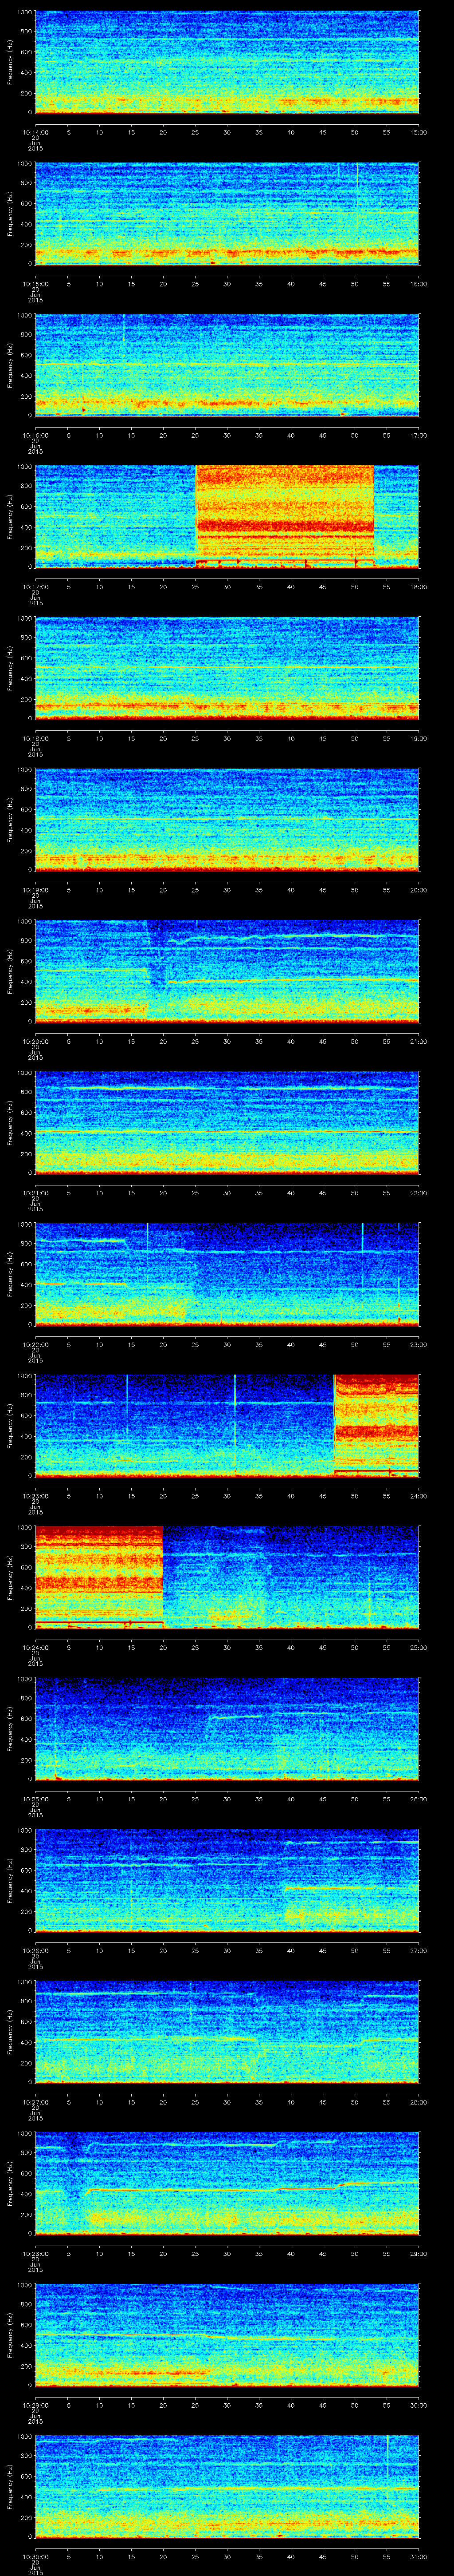Open the spectrogram panel for 10:16:00
454x2576 pixels.
click(x=227, y=365)
